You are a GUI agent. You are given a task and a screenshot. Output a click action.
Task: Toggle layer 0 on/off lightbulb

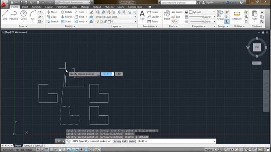(x=98, y=22)
